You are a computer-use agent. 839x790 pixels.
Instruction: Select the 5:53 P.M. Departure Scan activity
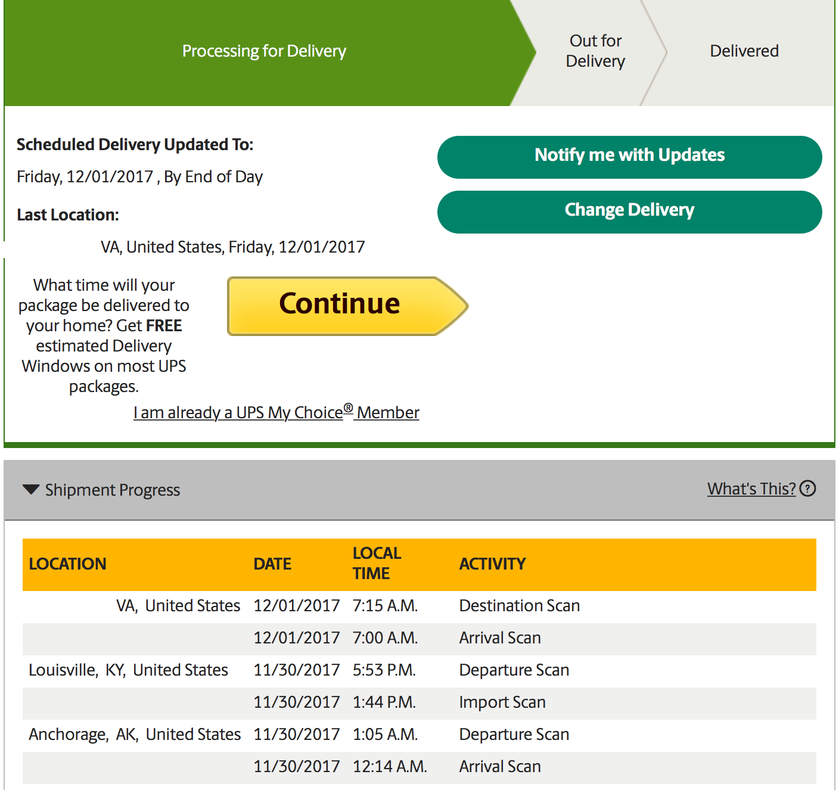514,670
